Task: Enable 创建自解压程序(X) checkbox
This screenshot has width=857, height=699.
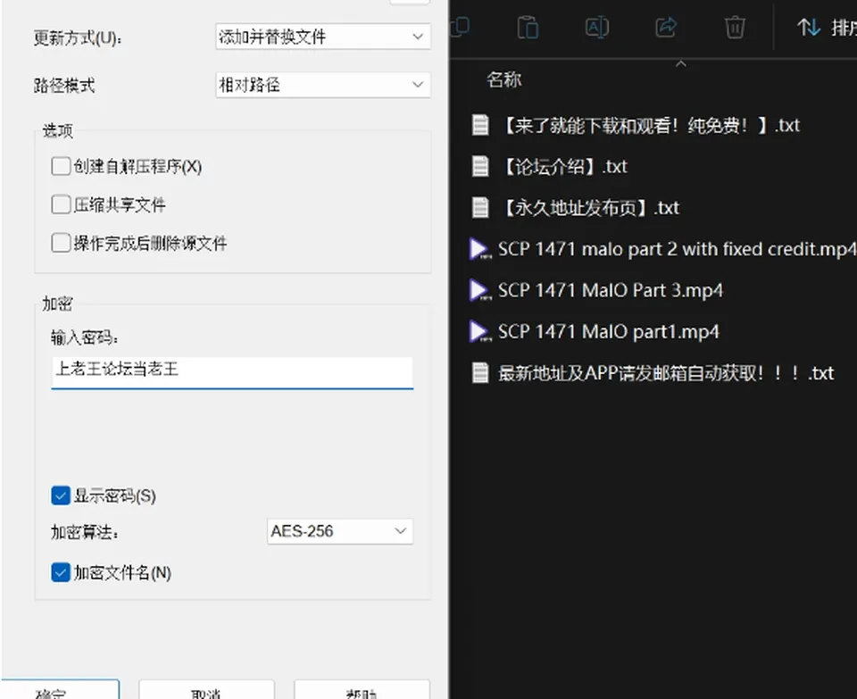Action: (61, 166)
